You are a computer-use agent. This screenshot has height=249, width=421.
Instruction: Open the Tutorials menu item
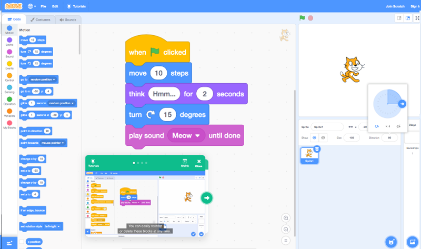pyautogui.click(x=76, y=6)
